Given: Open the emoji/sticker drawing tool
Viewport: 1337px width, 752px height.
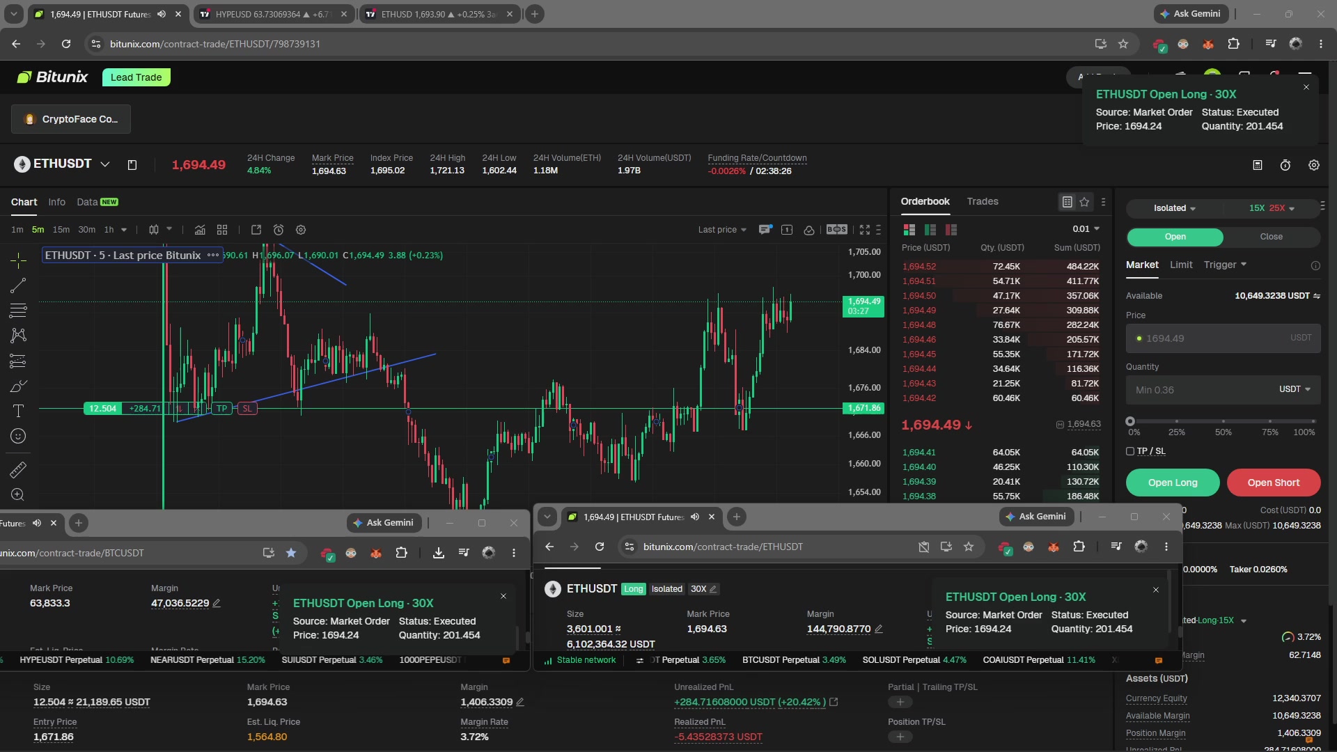Looking at the screenshot, I should coord(18,436).
